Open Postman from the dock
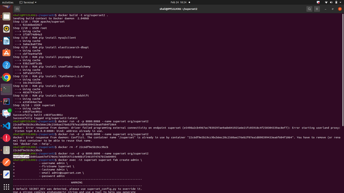Screen dimensions: 344x193 click(7, 162)
